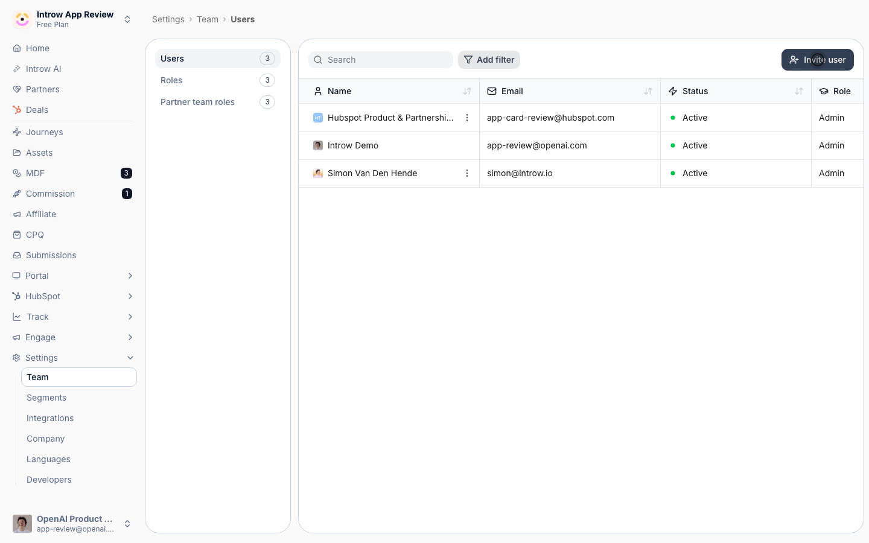This screenshot has width=869, height=543.
Task: Click the Invite user button
Action: coord(818,60)
